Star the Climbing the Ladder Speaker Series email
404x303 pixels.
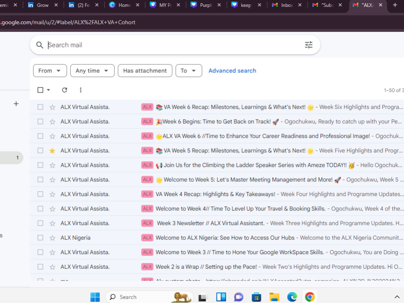click(x=52, y=165)
